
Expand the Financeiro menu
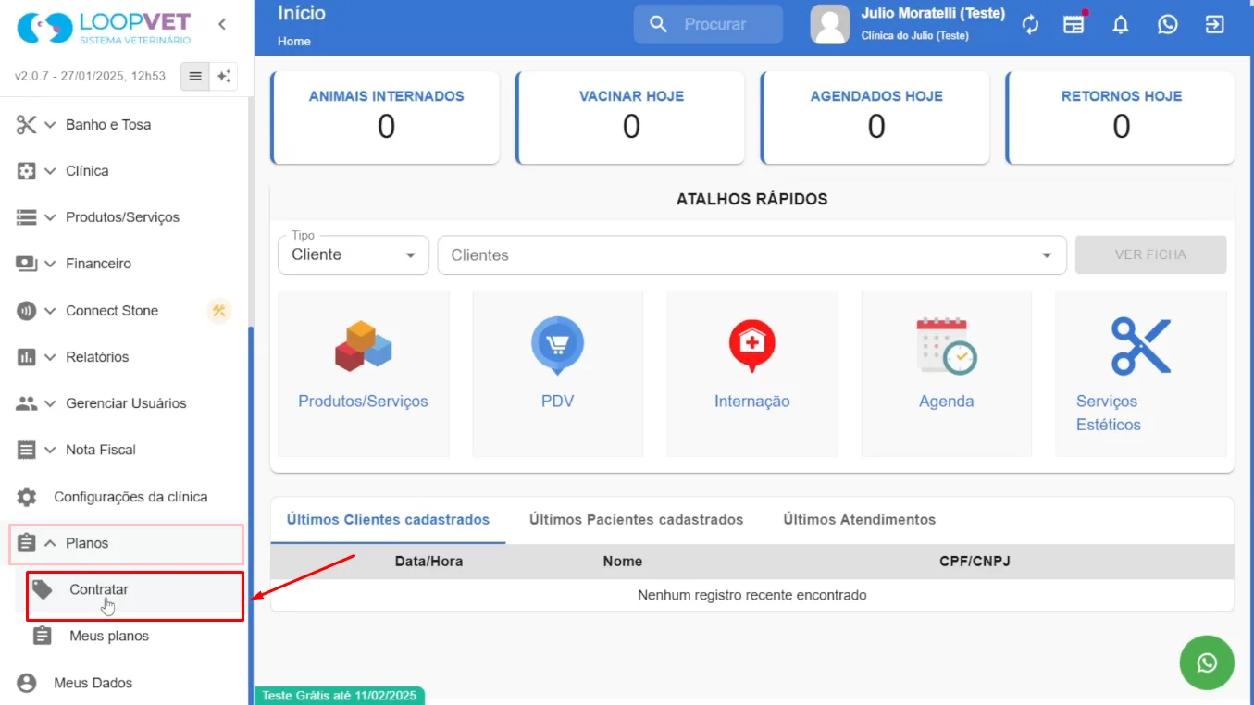click(50, 264)
